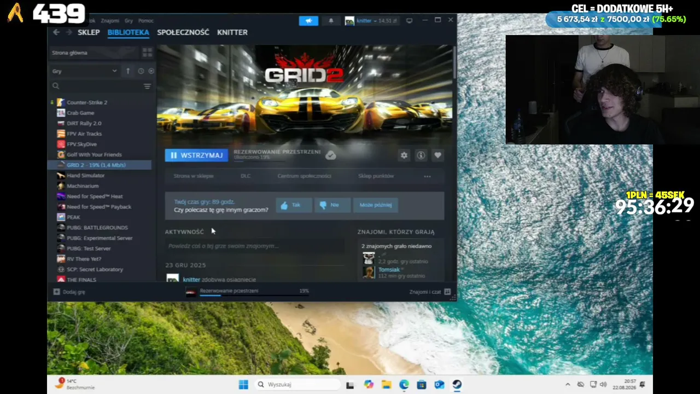Select DiRT Rally 2.0 in library
Image resolution: width=700 pixels, height=394 pixels.
tap(84, 123)
